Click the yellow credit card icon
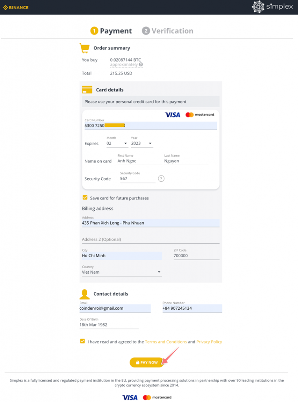 coord(87,90)
